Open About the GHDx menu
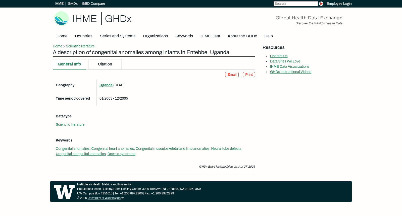 pyautogui.click(x=242, y=36)
